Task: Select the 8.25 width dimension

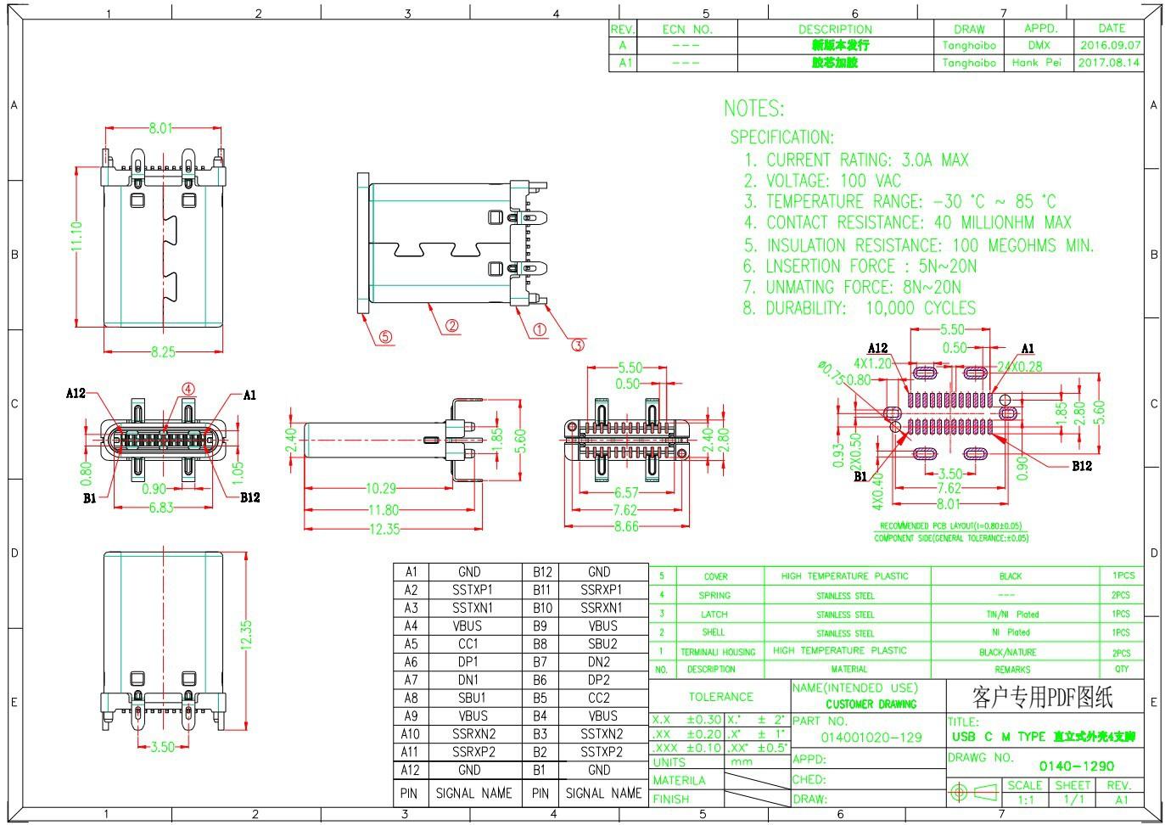Action: pos(162,352)
